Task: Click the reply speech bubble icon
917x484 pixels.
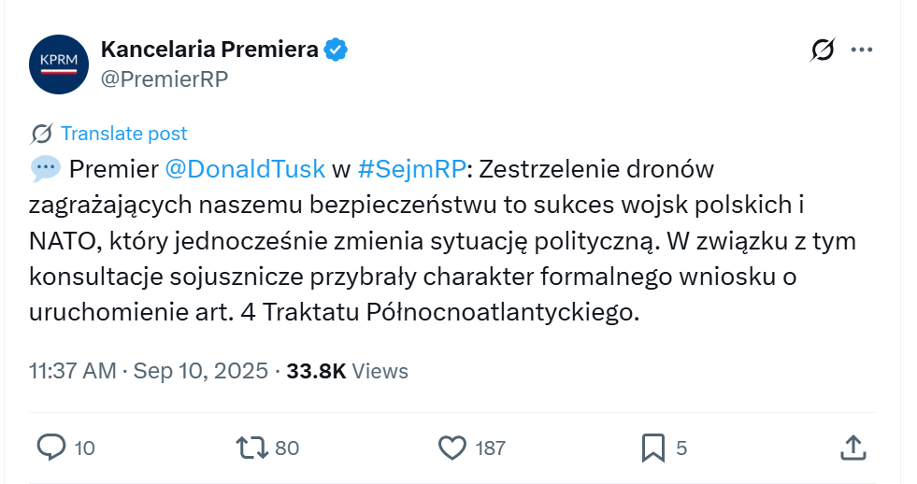Action: pyautogui.click(x=50, y=448)
